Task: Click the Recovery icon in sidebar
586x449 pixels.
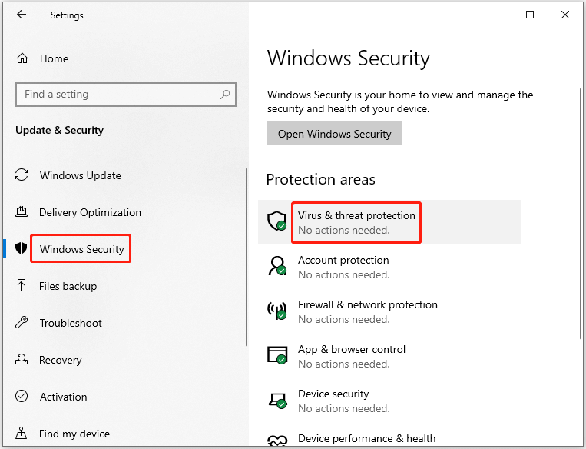Action: pos(22,360)
